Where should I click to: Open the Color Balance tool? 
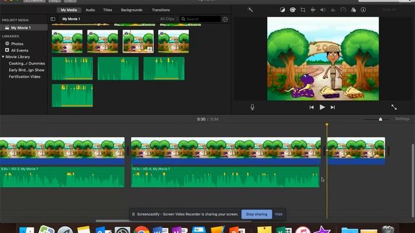pyautogui.click(x=283, y=10)
